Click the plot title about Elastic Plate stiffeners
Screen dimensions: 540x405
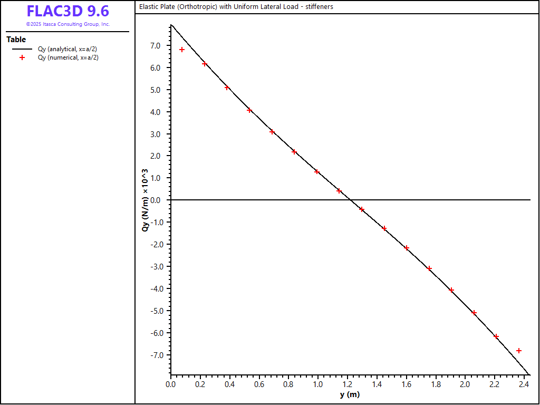pyautogui.click(x=235, y=7)
